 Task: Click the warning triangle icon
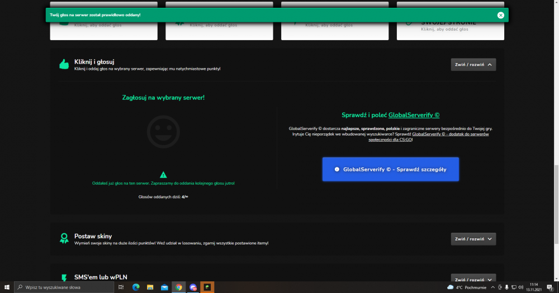click(x=163, y=175)
